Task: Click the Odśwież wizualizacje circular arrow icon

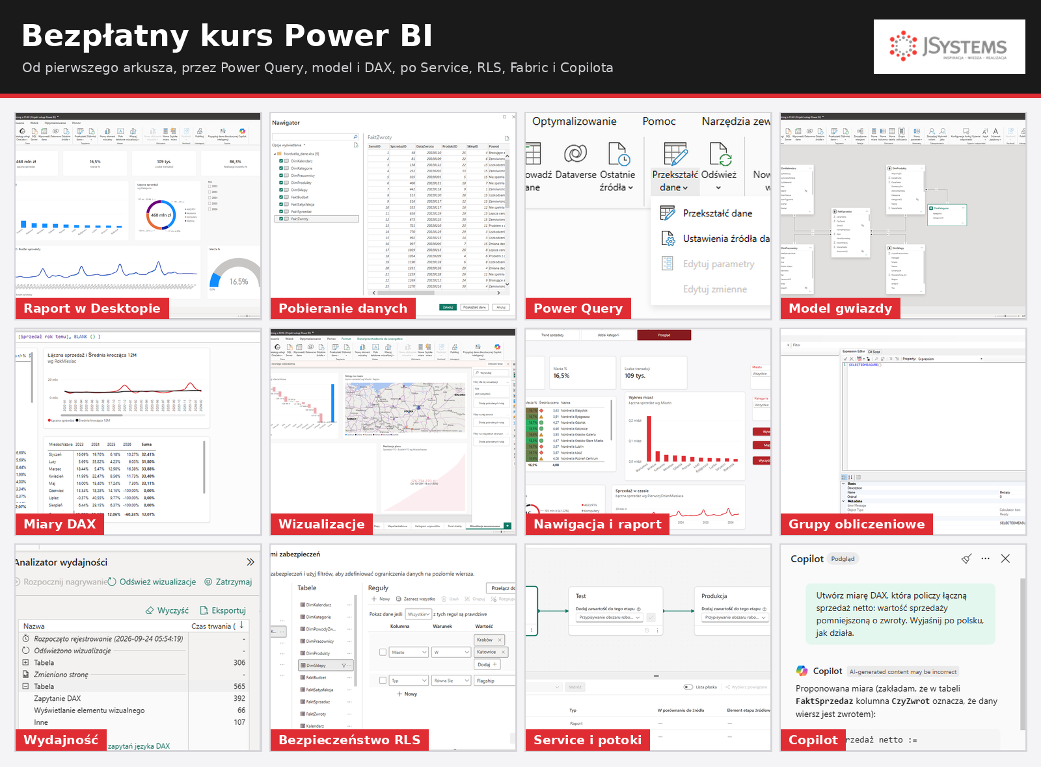Action: click(x=112, y=582)
